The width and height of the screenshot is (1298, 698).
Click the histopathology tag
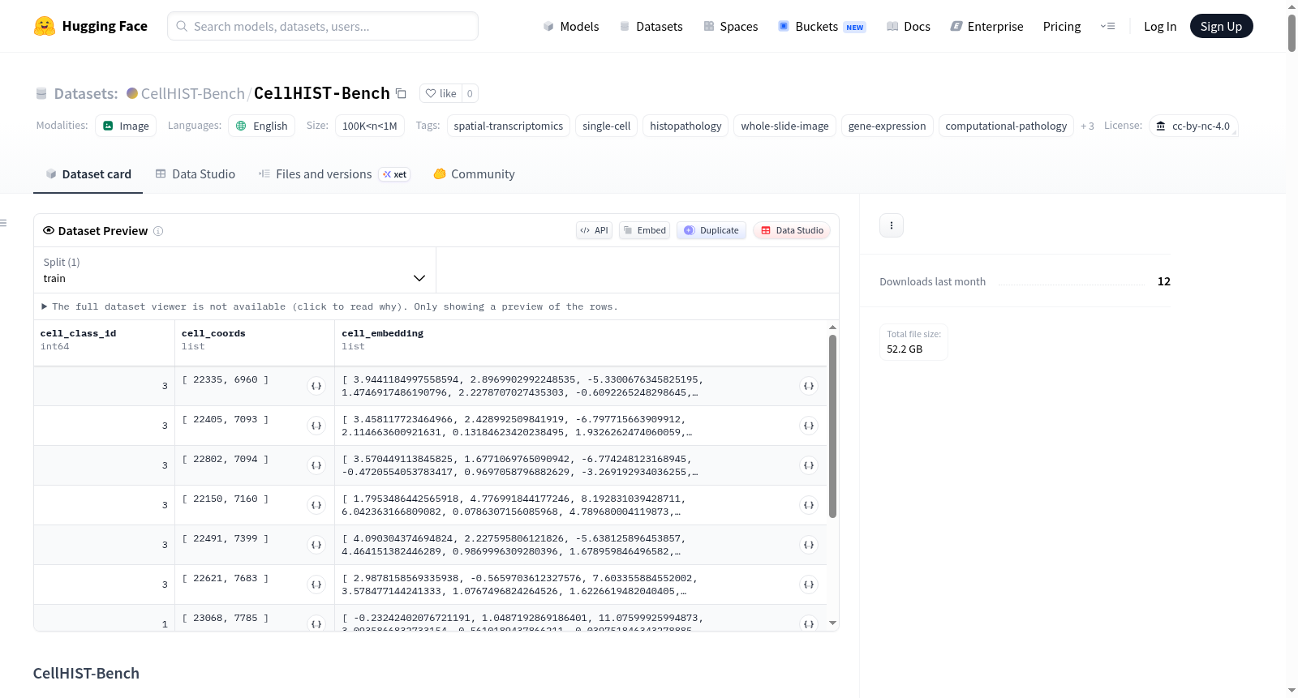(686, 126)
